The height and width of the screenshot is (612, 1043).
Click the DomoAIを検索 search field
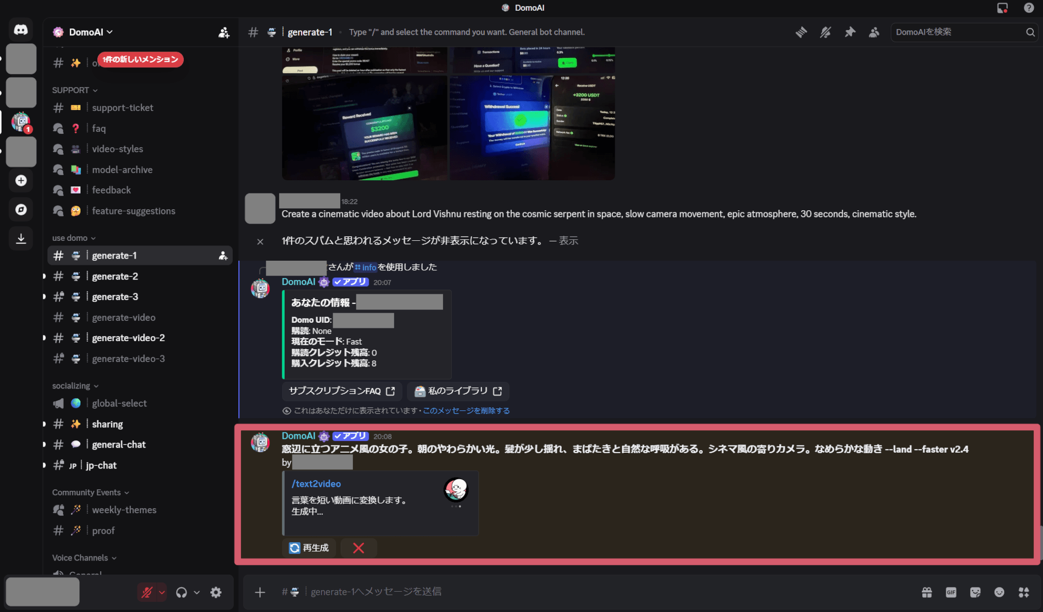(x=957, y=32)
